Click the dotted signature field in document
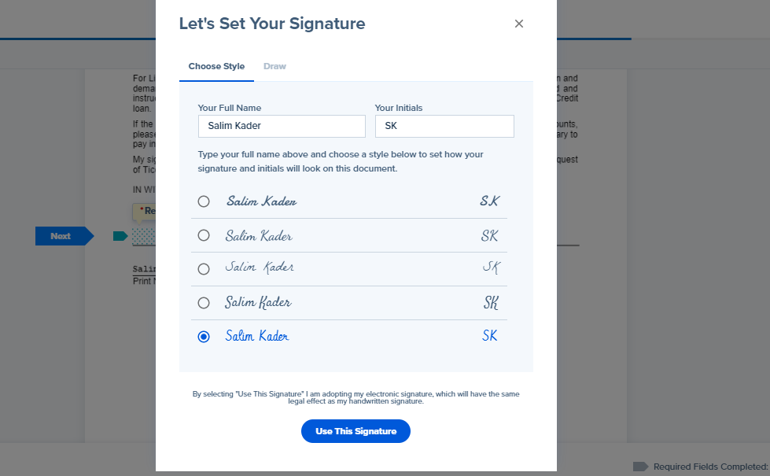 click(x=143, y=237)
